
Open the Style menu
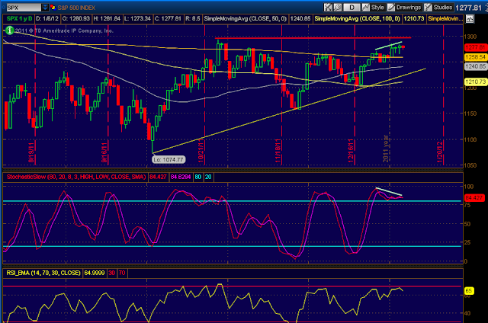[x=374, y=8]
